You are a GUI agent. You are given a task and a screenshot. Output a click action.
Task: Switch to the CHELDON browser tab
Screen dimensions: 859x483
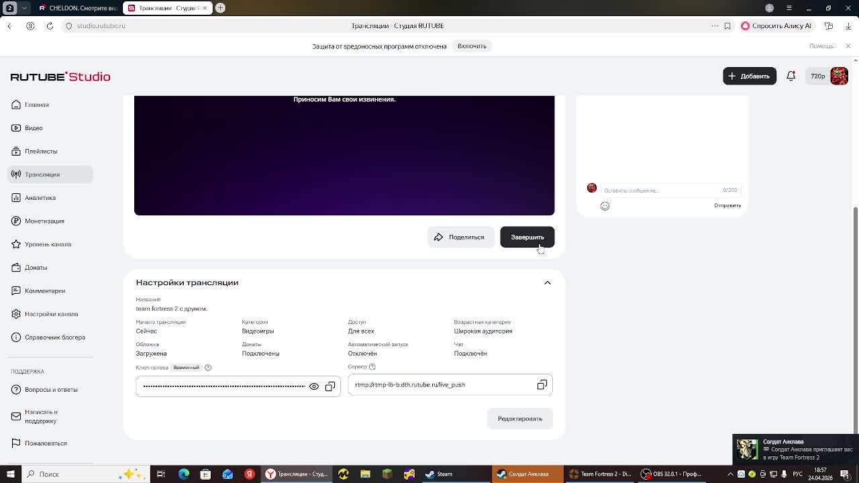point(77,8)
